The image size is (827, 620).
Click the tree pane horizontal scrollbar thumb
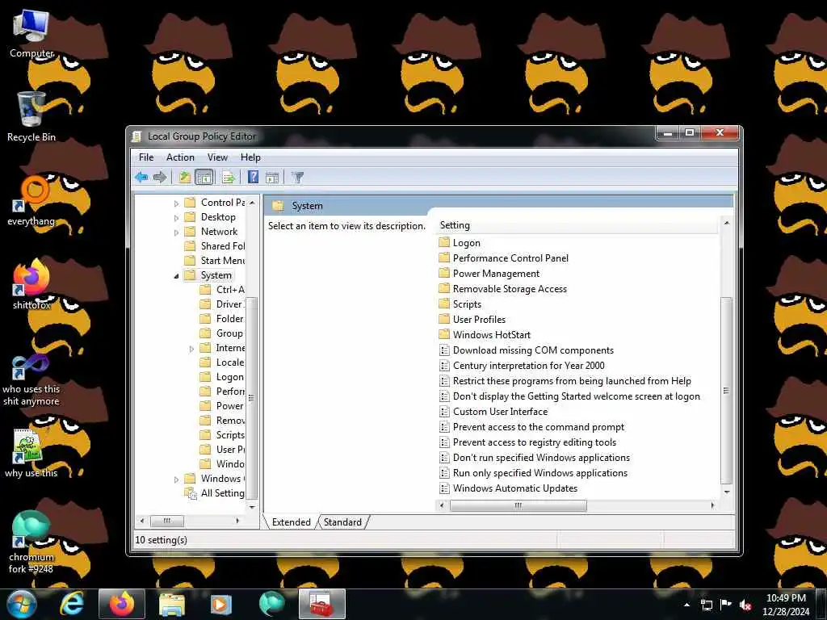[x=167, y=521]
